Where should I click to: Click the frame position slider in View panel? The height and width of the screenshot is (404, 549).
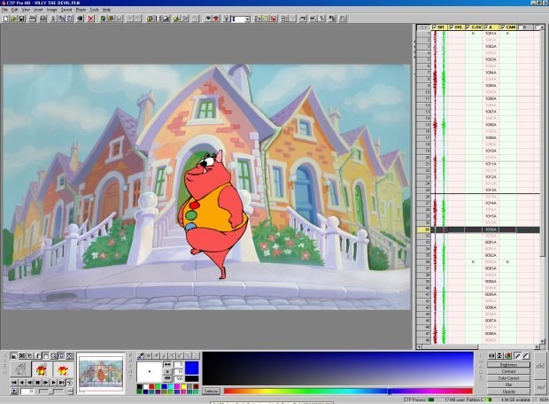pyautogui.click(x=51, y=392)
